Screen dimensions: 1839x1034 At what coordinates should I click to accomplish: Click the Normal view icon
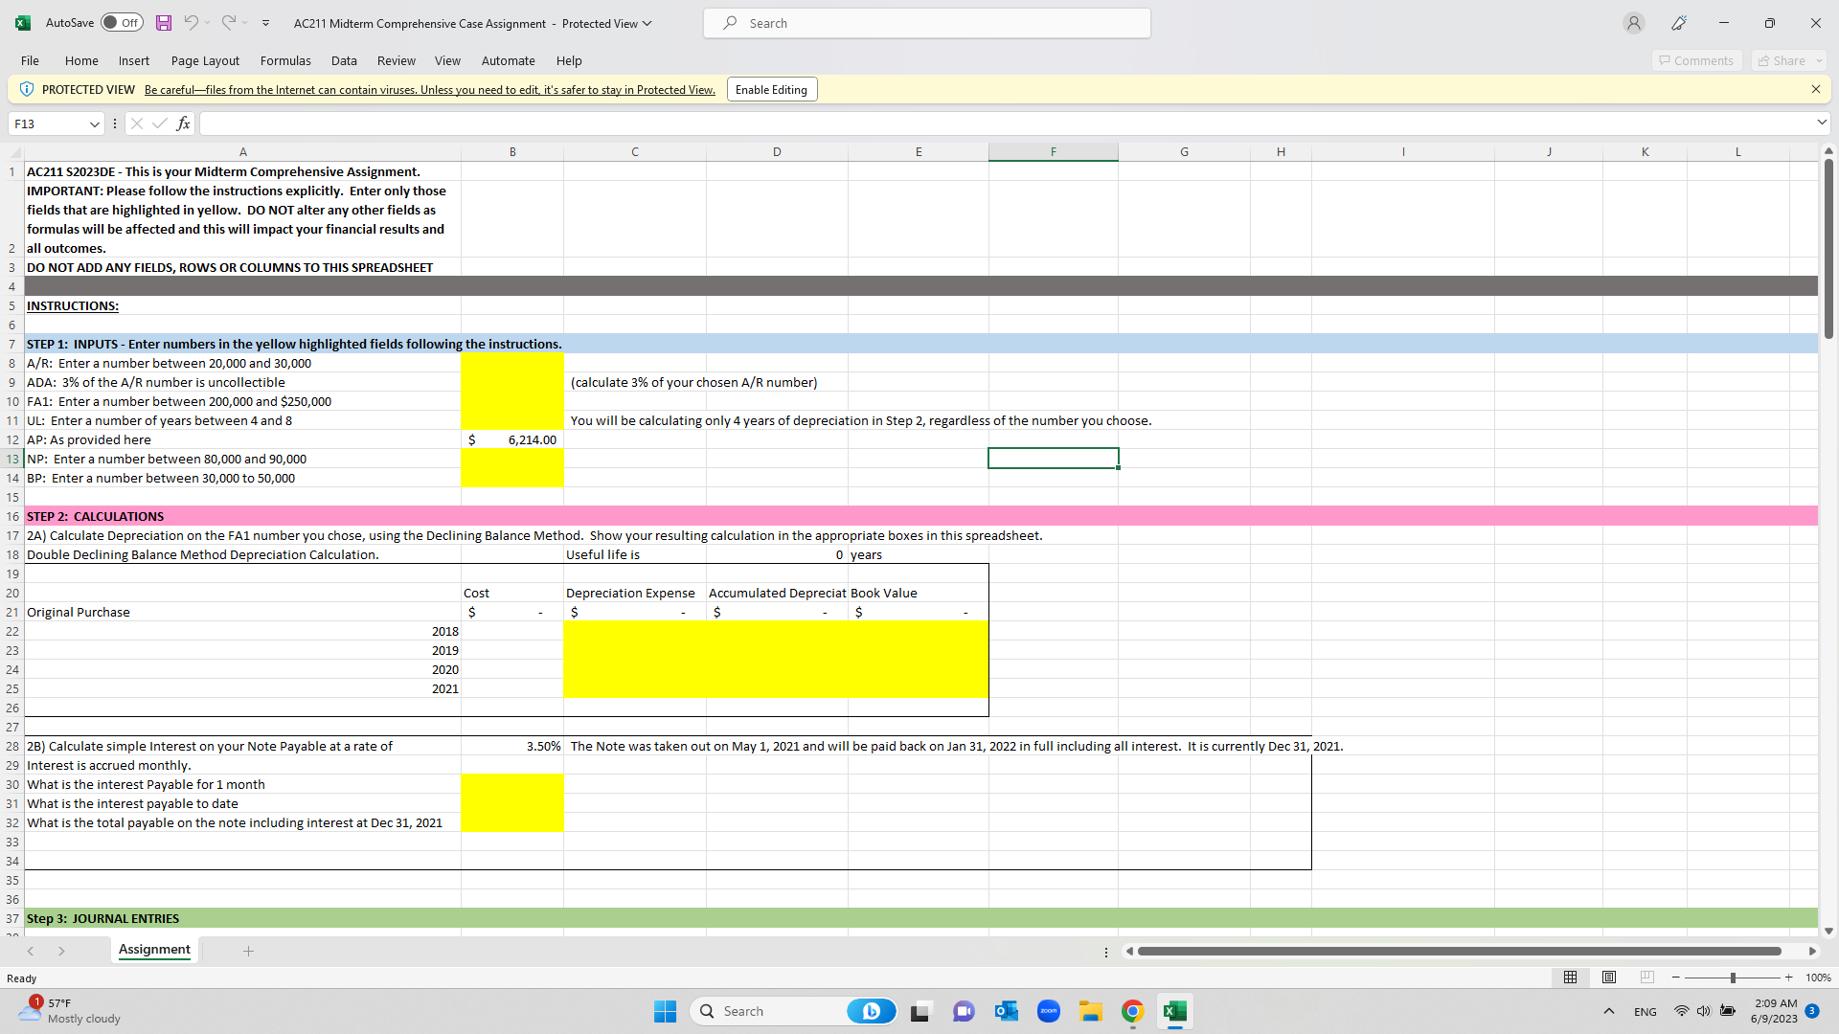pos(1570,978)
